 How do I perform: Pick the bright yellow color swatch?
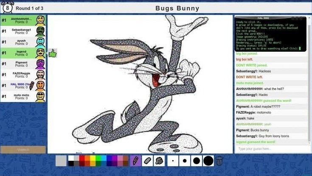coord(93,158)
